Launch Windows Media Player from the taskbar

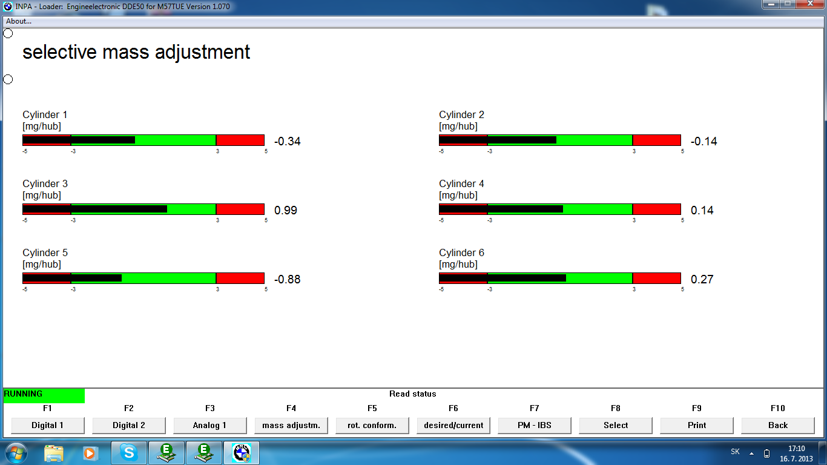tap(90, 453)
